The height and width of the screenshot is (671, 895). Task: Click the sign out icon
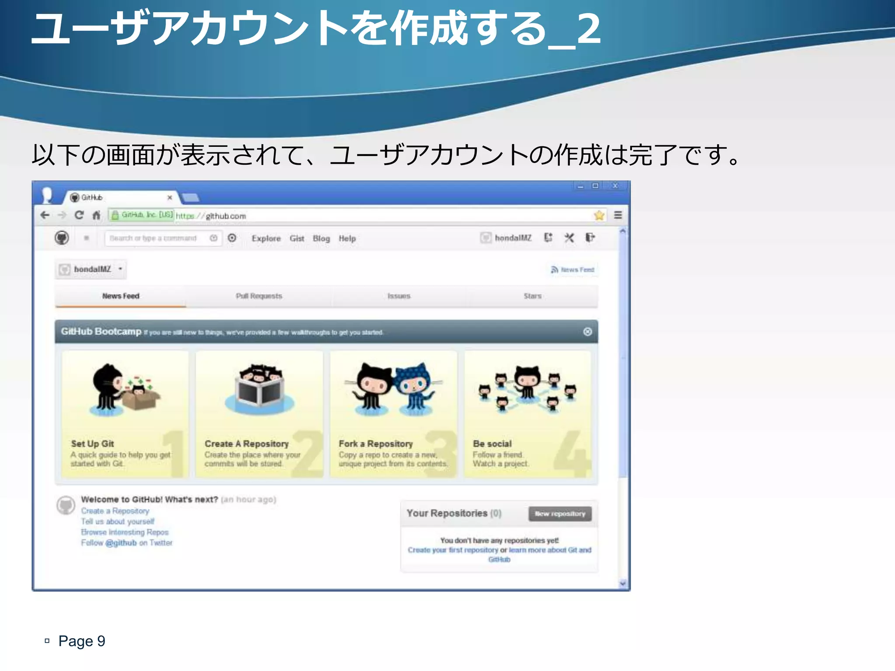click(x=590, y=237)
